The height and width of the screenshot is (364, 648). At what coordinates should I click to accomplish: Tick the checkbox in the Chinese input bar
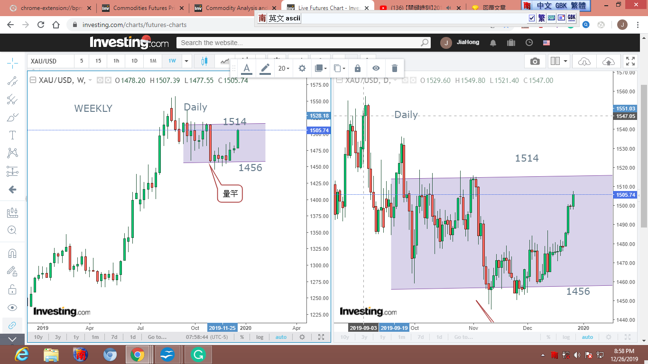(532, 18)
